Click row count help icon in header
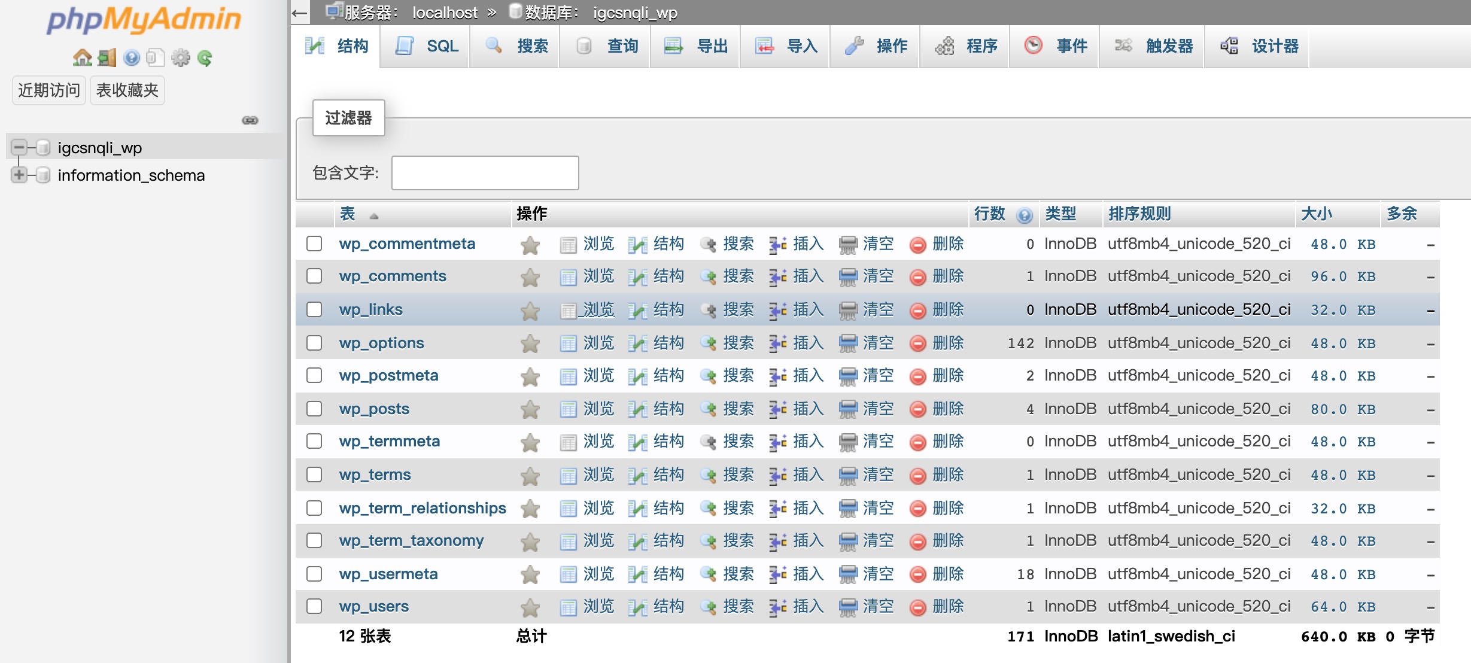The height and width of the screenshot is (663, 1471). point(1025,215)
